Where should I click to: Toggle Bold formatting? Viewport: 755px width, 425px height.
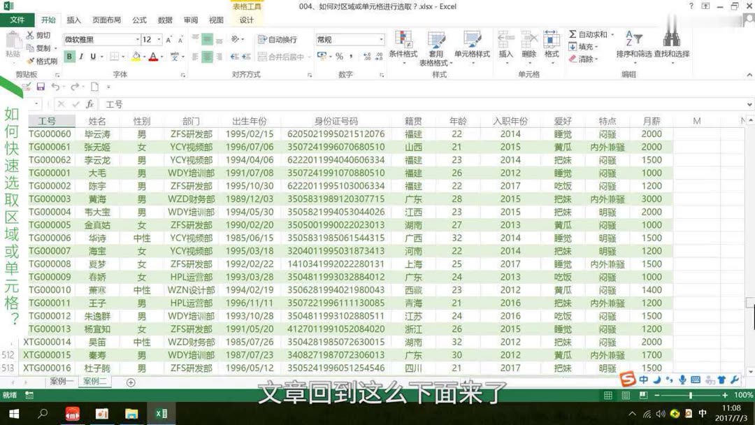tap(70, 55)
